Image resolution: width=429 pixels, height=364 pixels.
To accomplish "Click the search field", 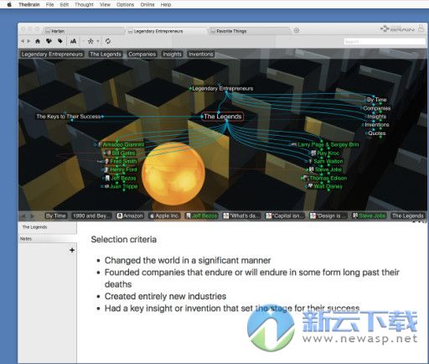I will (385, 41).
